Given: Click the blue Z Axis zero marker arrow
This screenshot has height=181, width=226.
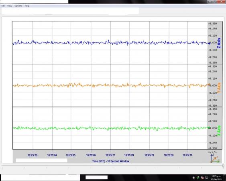Looking at the screenshot, I should pyautogui.click(x=209, y=43).
